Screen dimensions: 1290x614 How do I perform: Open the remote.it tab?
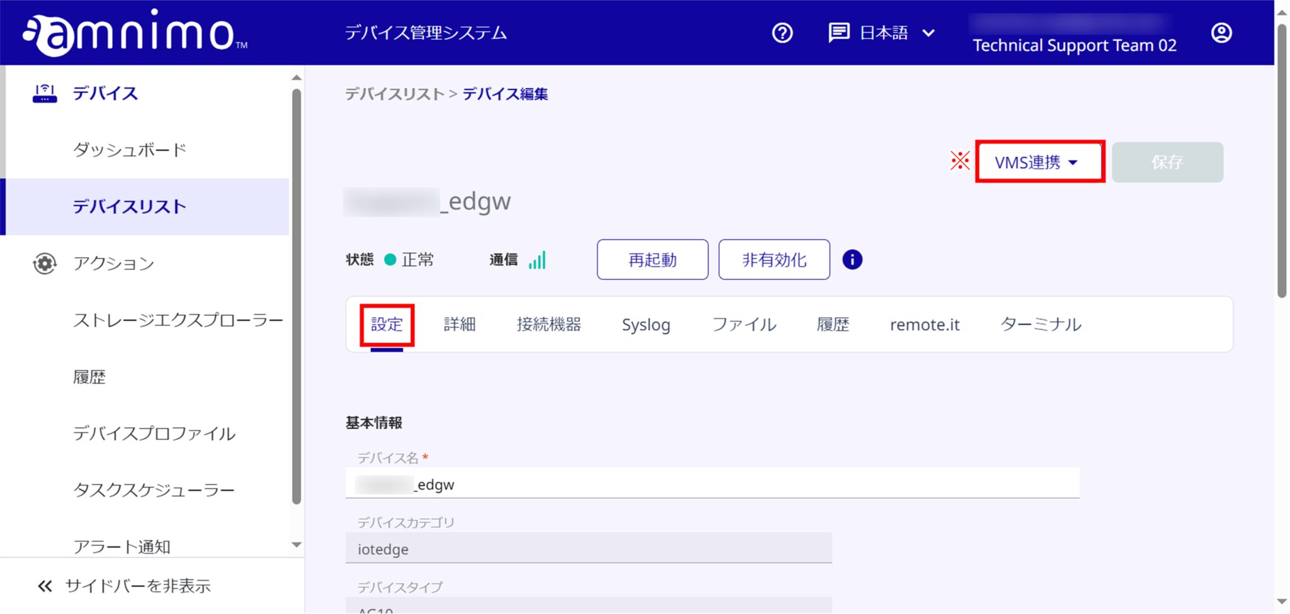coord(924,324)
